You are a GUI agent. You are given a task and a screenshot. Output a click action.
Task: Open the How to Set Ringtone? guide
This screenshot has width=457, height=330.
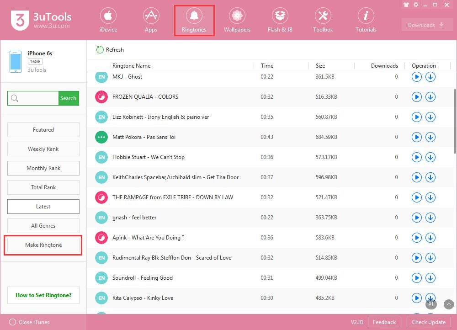[x=43, y=295]
